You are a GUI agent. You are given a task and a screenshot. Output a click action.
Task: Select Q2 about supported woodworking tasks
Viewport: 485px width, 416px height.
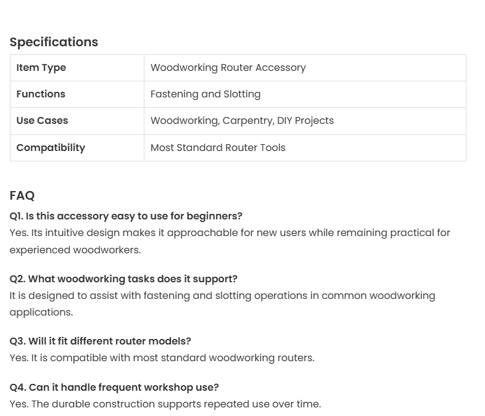pos(123,279)
